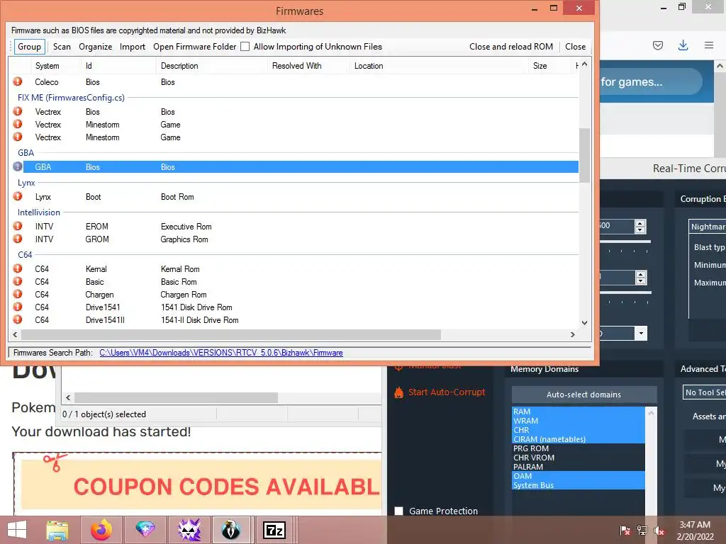Click the Firmwares horizontal scrollbar thumb
This screenshot has width=726, height=544.
[230, 334]
